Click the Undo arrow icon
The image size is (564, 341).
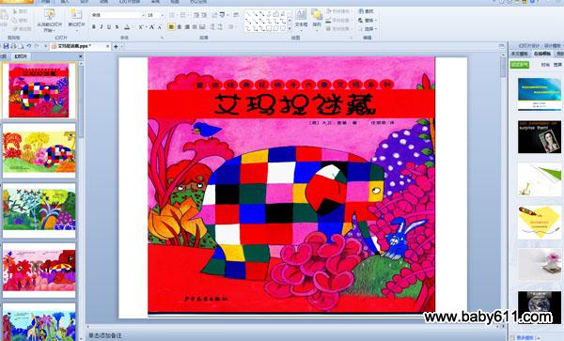29,46
